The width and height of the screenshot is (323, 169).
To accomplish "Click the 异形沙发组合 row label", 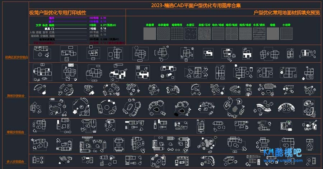I will (x=15, y=96).
